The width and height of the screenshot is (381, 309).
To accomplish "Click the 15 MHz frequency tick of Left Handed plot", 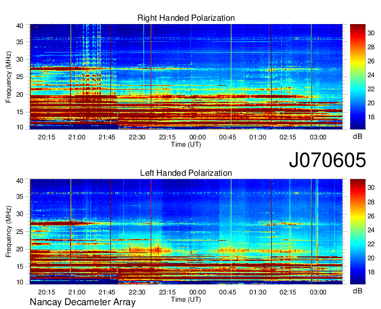I will [x=20, y=266].
